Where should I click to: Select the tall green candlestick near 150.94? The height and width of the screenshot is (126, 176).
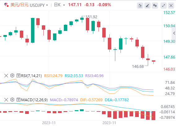(x=33, y=30)
